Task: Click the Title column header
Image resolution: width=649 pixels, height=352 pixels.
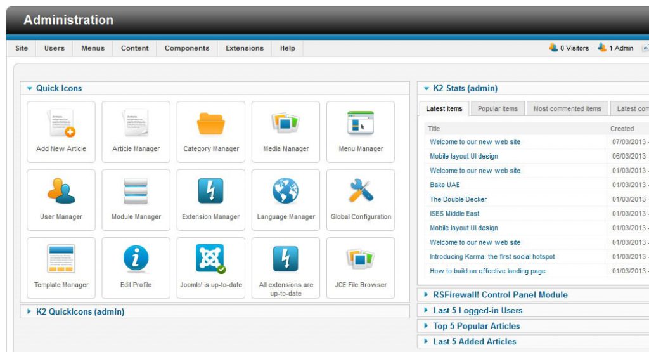Action: pyautogui.click(x=434, y=129)
